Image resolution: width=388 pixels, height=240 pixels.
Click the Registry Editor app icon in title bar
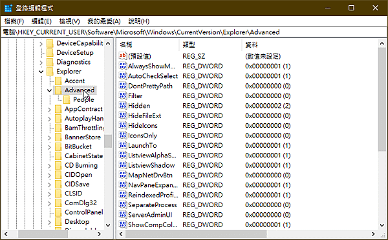coord(8,8)
